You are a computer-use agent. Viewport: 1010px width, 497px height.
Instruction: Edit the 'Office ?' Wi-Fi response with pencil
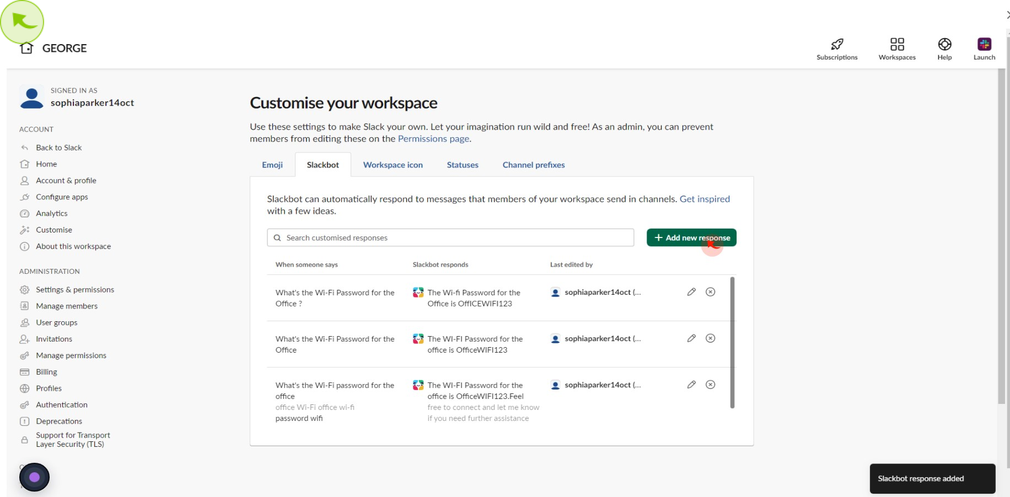click(691, 292)
